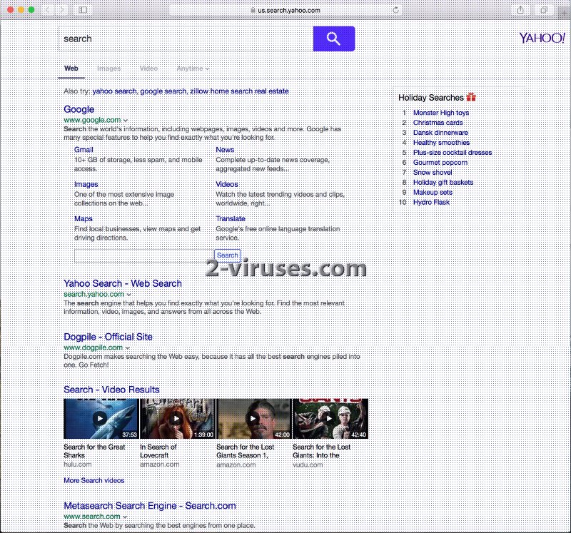Open the browser sidebar icon
The height and width of the screenshot is (533, 571).
82,10
